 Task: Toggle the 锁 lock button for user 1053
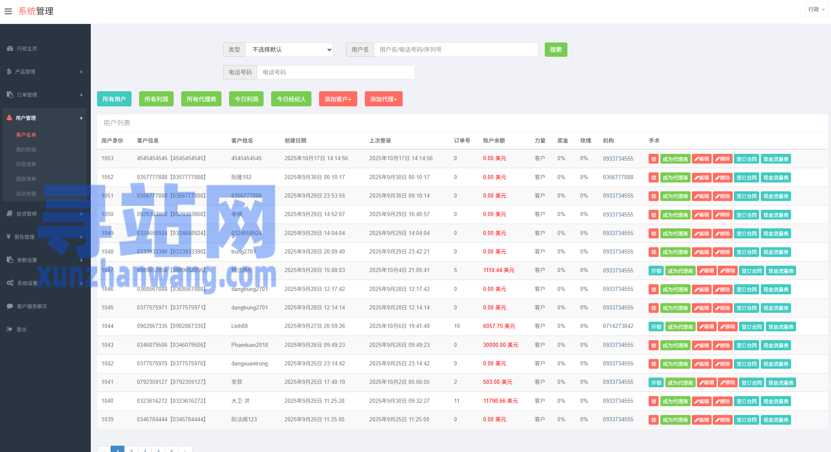(653, 159)
